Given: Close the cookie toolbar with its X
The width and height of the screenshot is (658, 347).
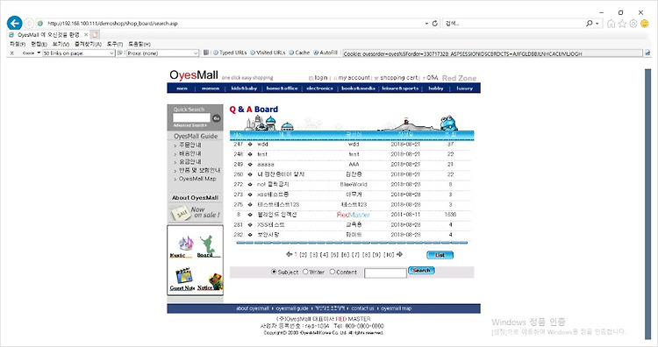Looking at the screenshot, I should [11, 53].
